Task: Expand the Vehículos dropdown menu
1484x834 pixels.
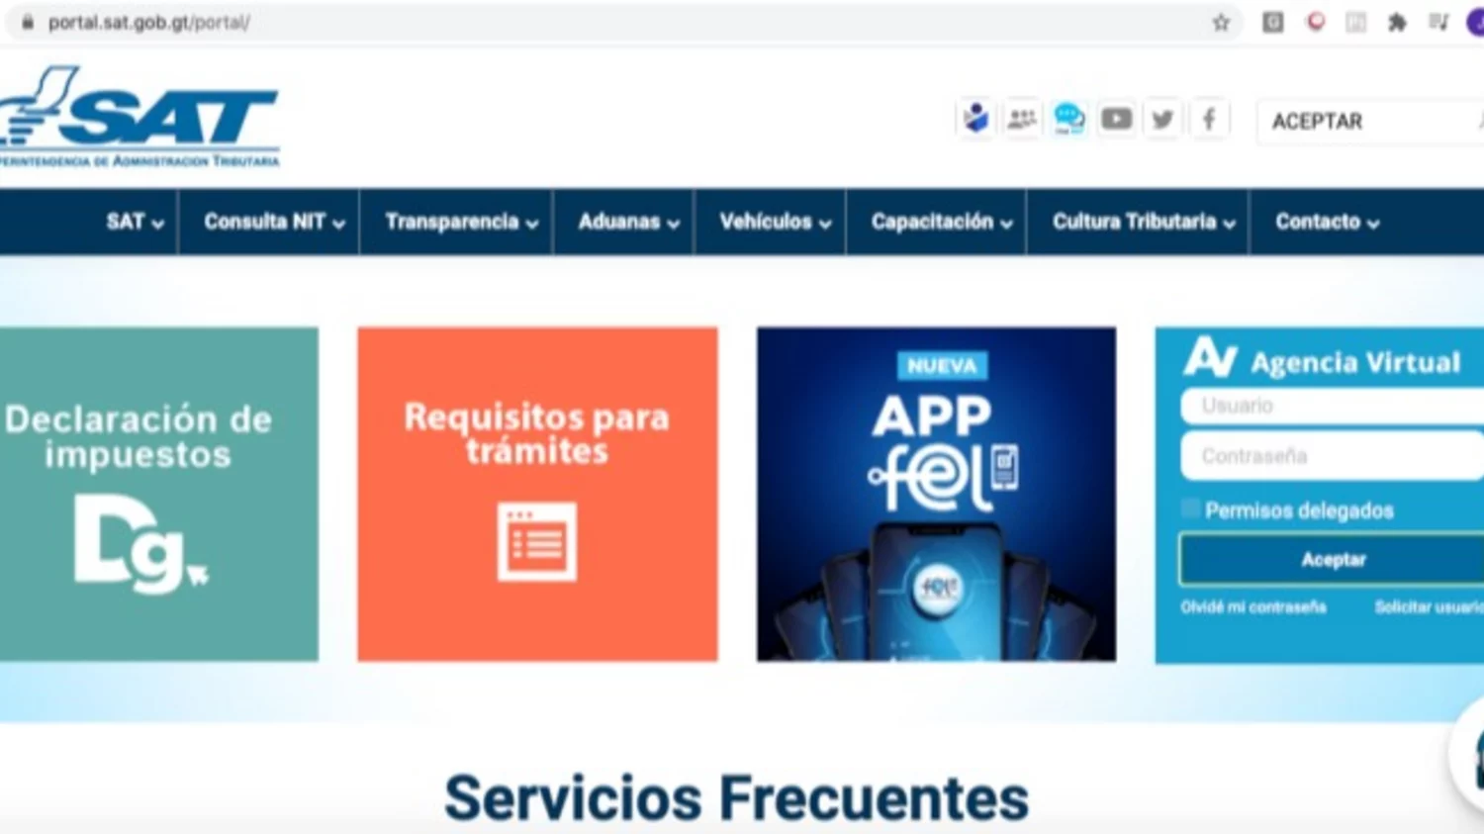Action: [775, 222]
